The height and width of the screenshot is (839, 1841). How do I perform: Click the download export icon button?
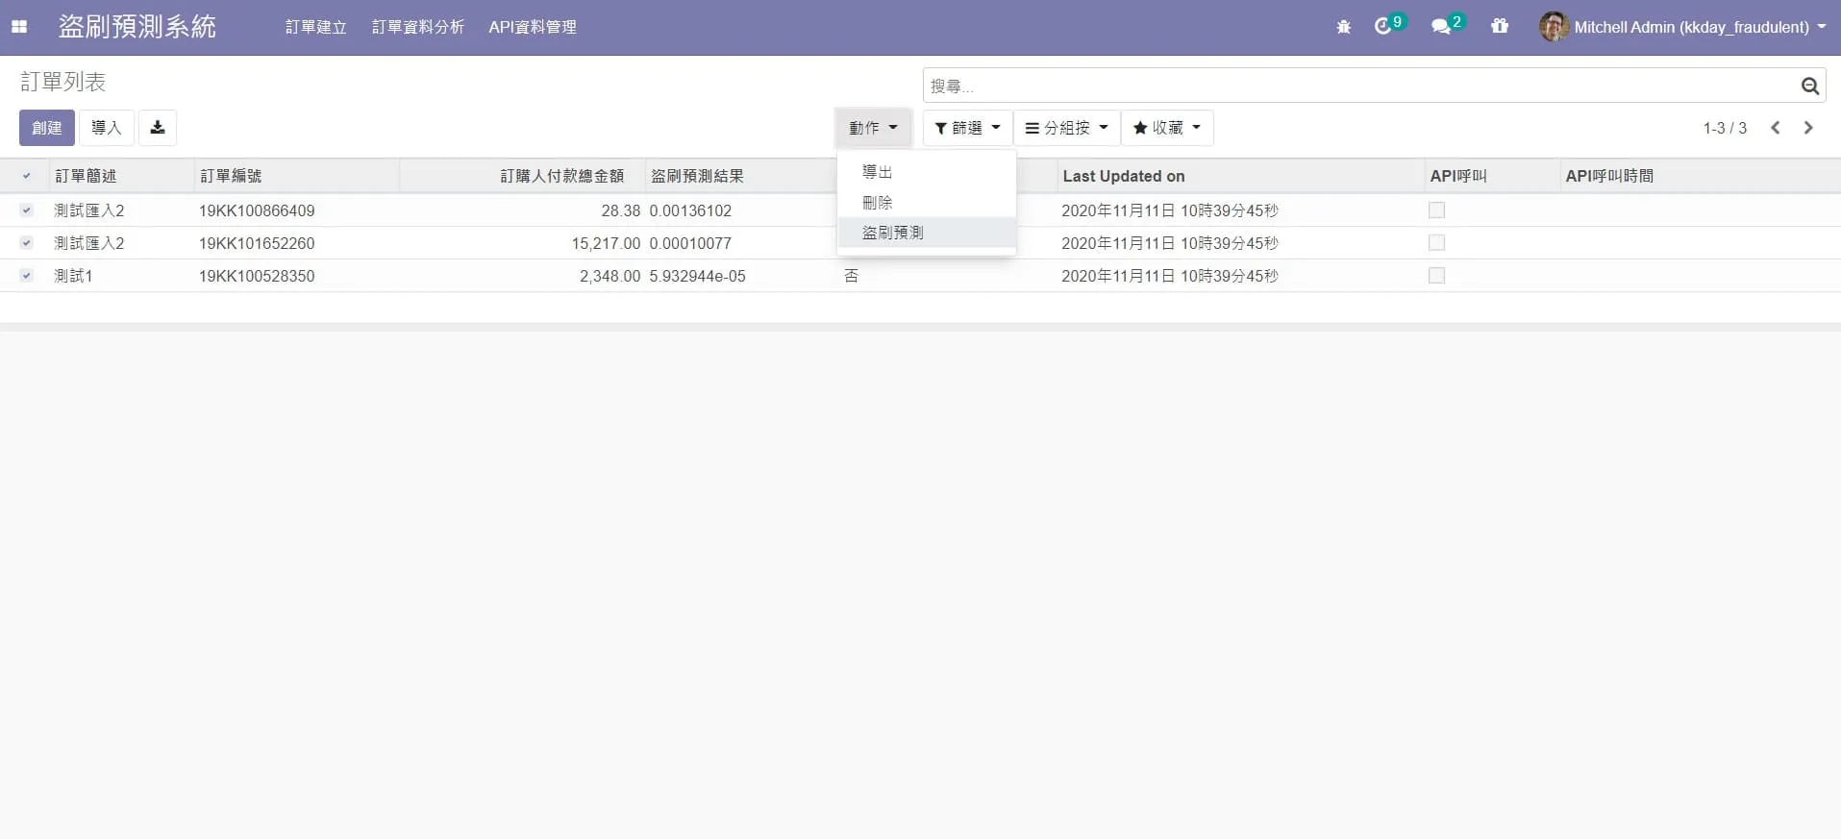[158, 128]
